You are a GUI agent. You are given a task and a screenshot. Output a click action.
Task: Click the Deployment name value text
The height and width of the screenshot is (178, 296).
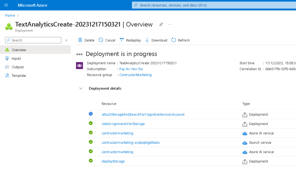[x=148, y=63]
